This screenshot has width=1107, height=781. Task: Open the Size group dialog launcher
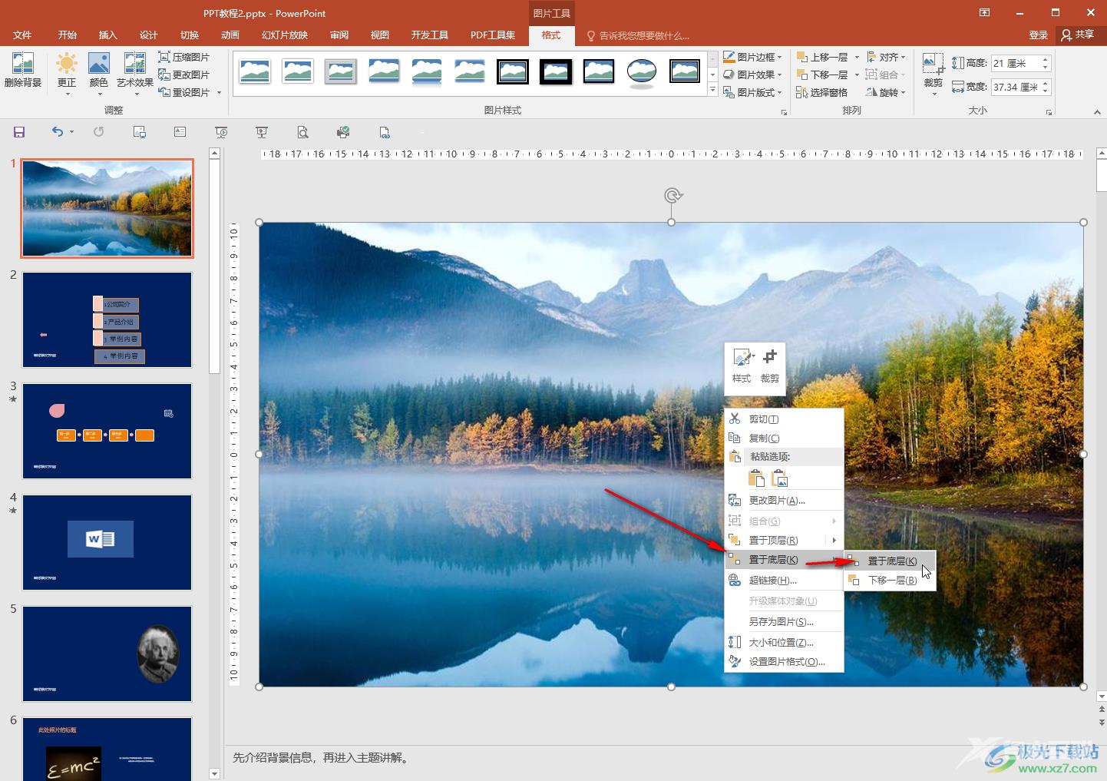pyautogui.click(x=1049, y=112)
